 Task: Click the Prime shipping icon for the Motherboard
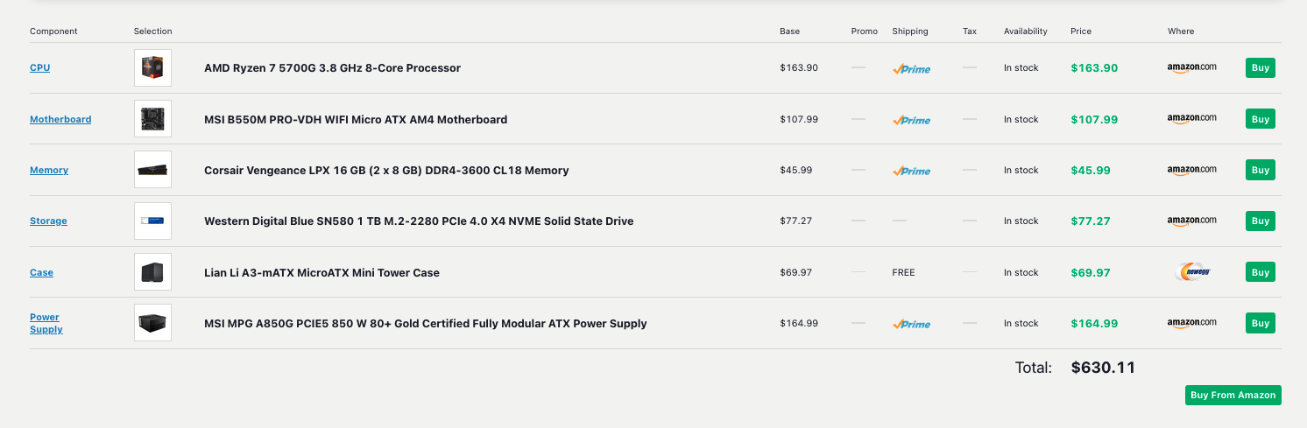(x=911, y=119)
